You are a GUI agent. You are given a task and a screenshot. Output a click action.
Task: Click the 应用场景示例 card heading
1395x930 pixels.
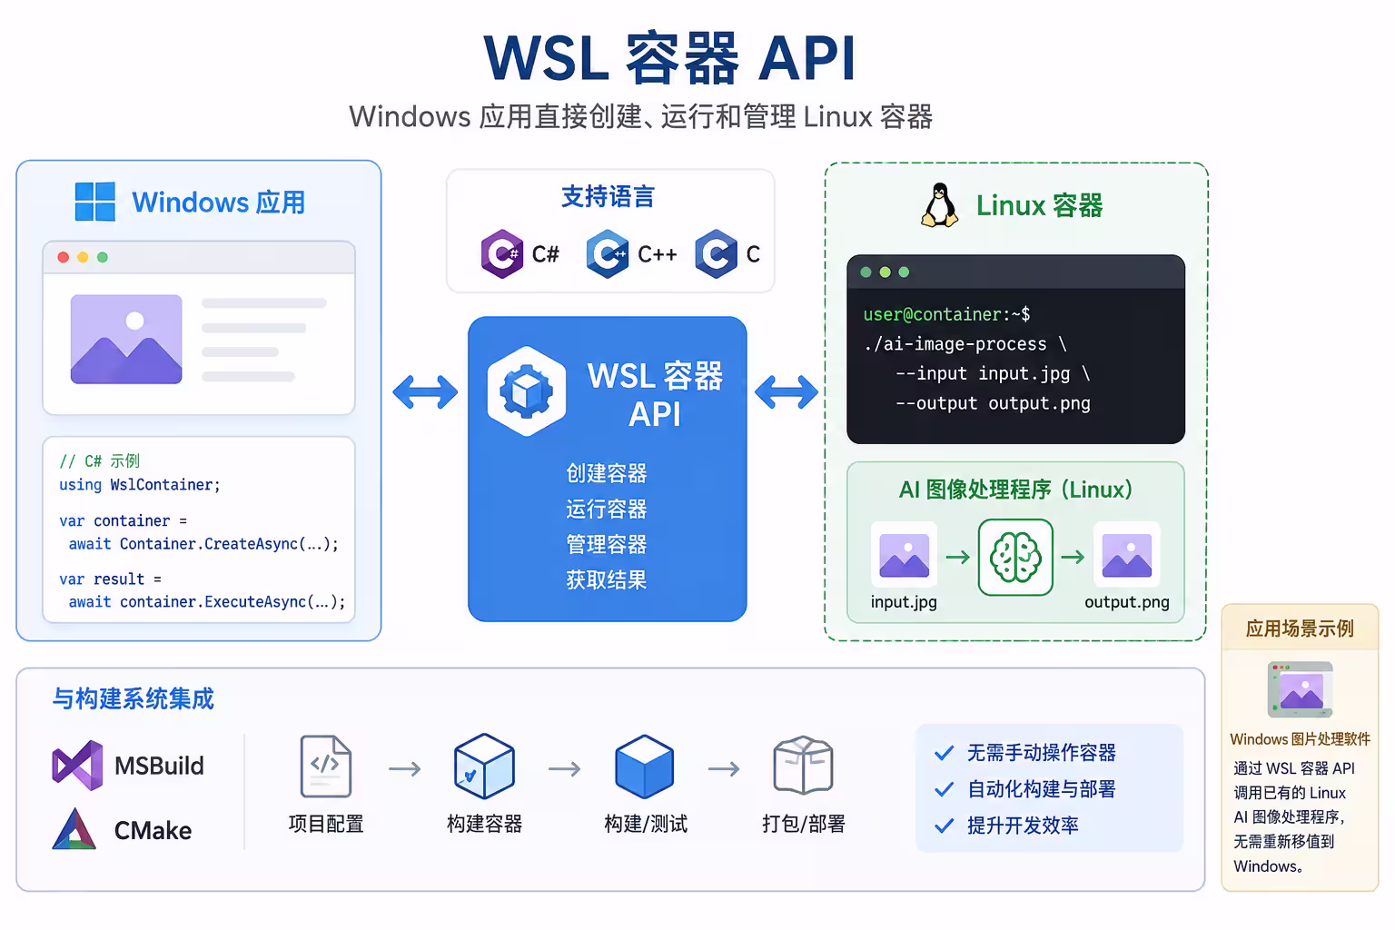(1300, 628)
